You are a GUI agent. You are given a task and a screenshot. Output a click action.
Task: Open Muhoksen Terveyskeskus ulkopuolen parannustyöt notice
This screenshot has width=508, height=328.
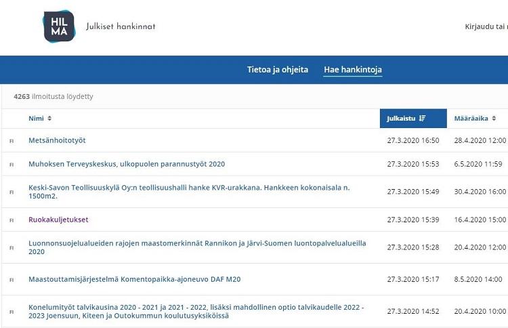coord(127,164)
